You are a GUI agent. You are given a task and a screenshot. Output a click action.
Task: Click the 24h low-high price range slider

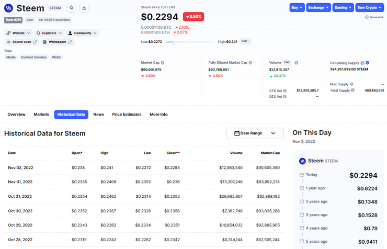click(189, 42)
